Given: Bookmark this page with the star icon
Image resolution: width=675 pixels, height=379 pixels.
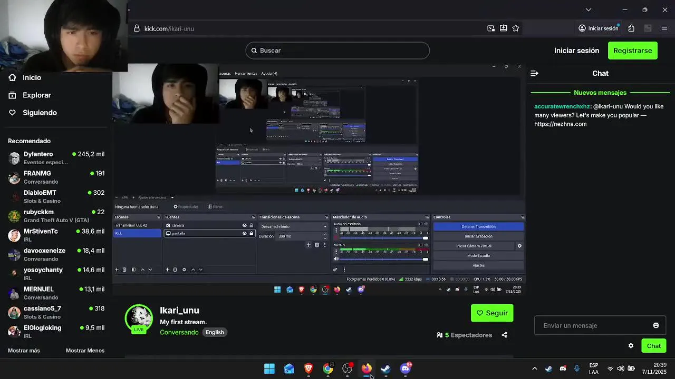Looking at the screenshot, I should (x=516, y=28).
